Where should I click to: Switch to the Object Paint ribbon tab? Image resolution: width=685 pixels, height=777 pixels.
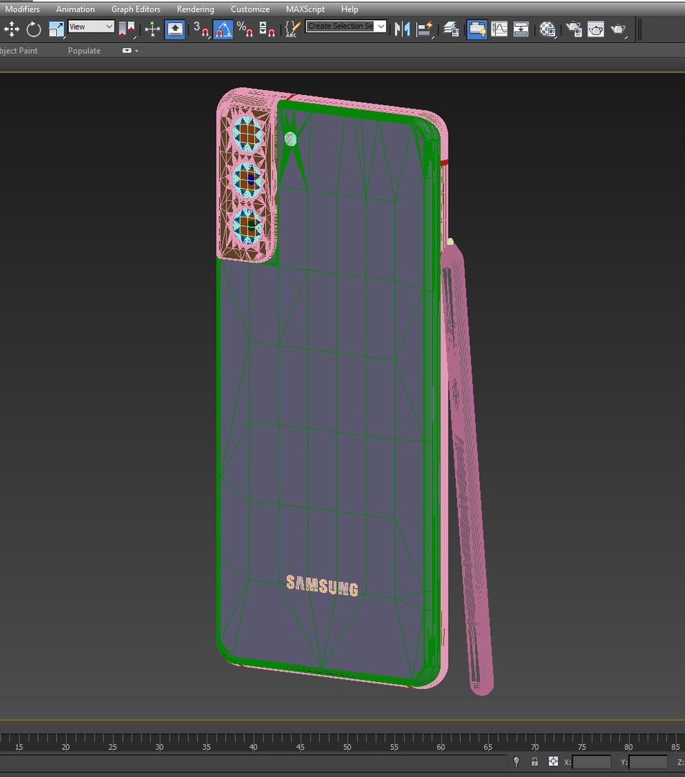(19, 50)
